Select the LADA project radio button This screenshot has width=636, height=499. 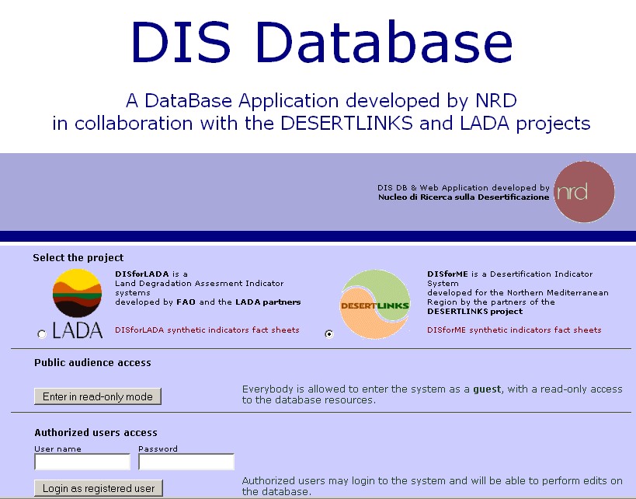click(x=42, y=334)
